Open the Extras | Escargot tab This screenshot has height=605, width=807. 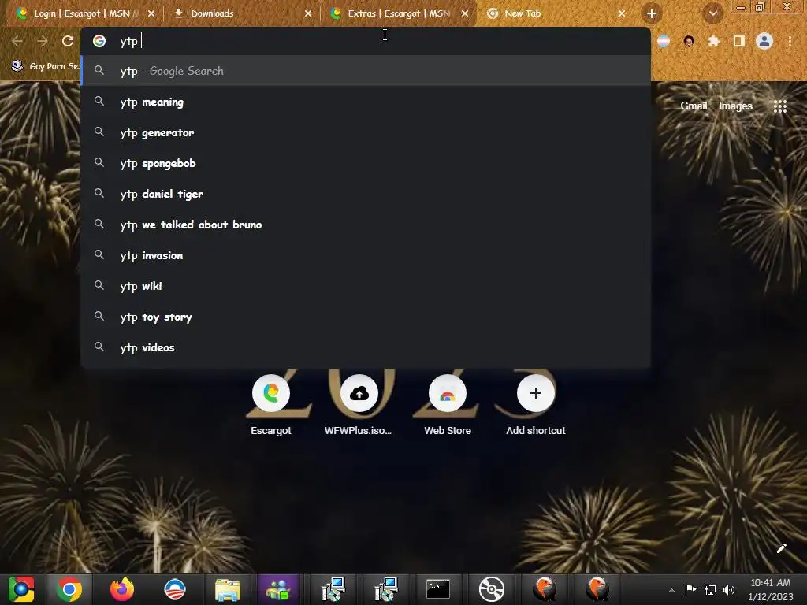(398, 13)
